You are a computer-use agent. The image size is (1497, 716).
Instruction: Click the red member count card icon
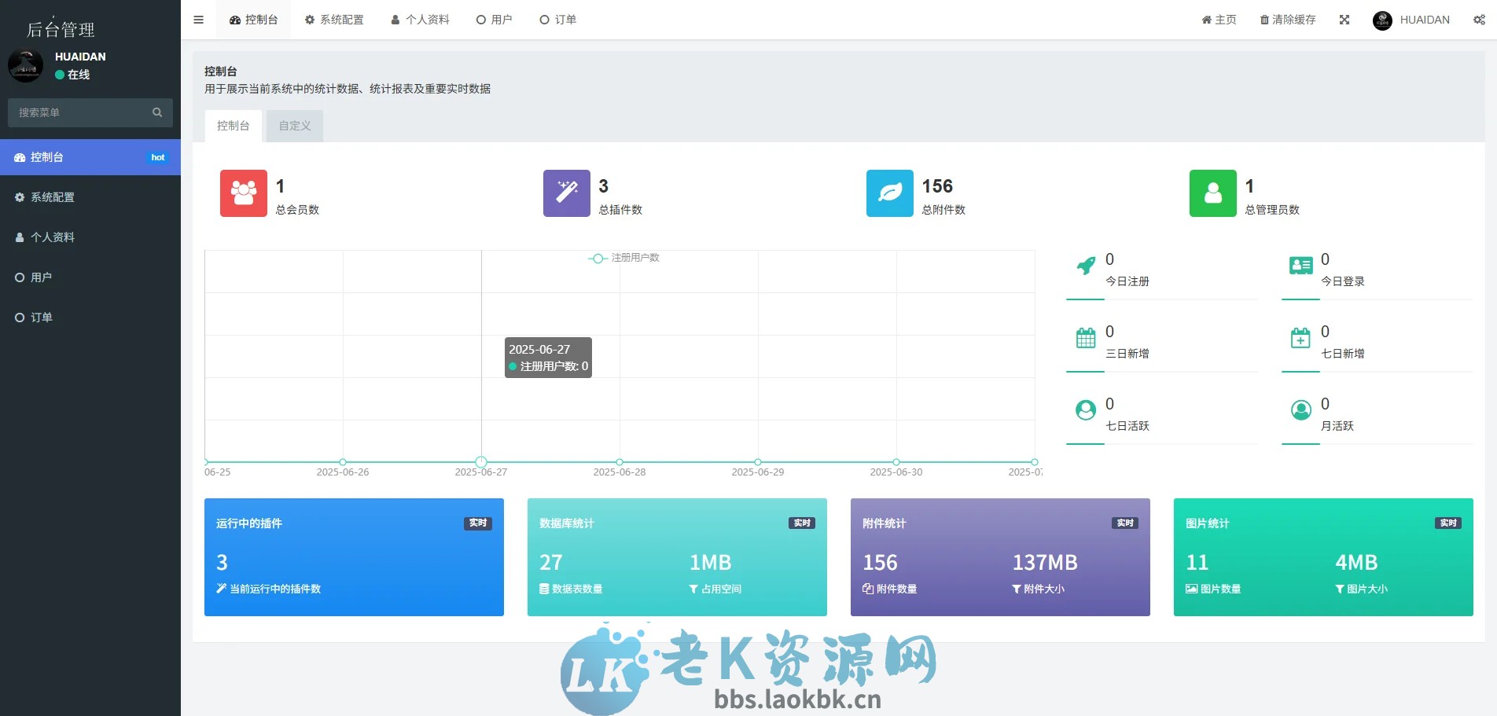(243, 193)
